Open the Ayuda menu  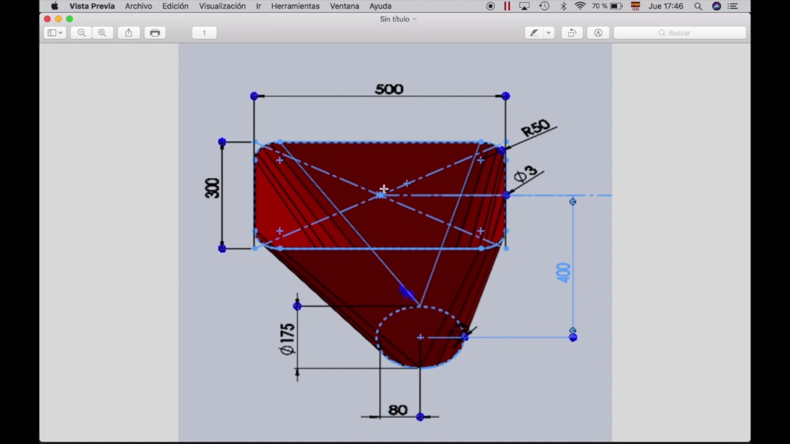coord(380,6)
